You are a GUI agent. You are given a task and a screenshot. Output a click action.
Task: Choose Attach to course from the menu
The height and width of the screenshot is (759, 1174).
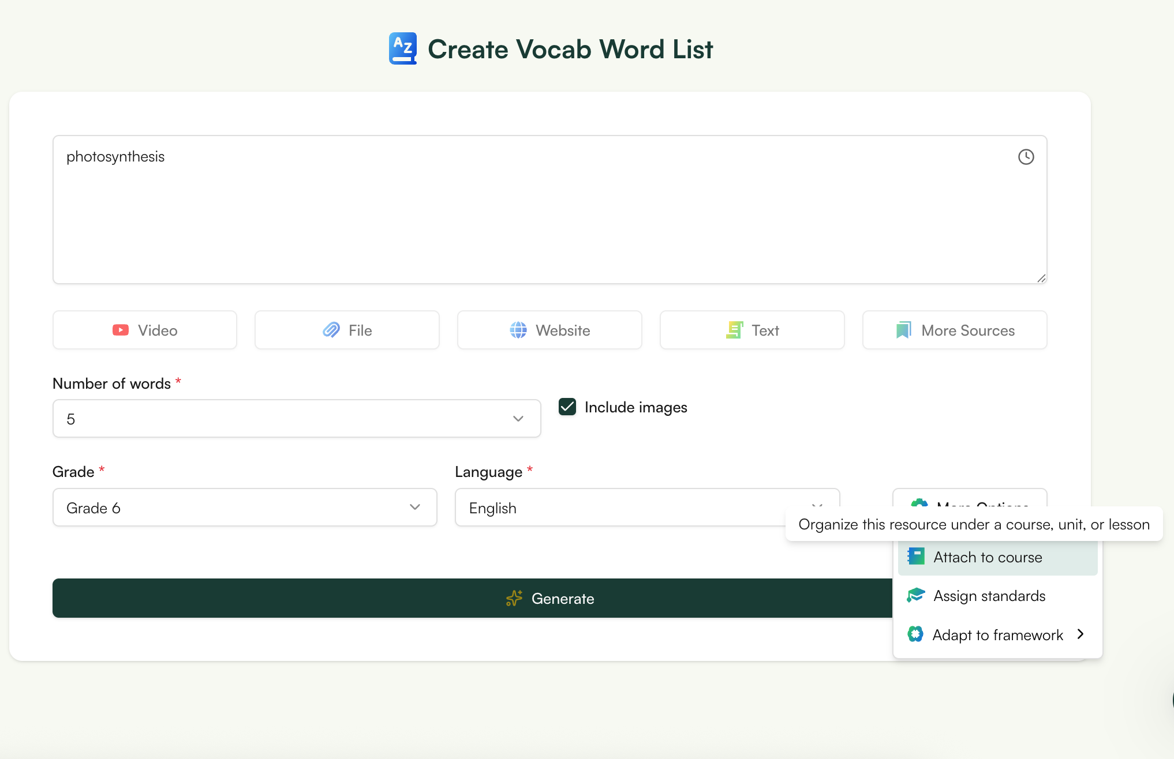click(x=997, y=557)
